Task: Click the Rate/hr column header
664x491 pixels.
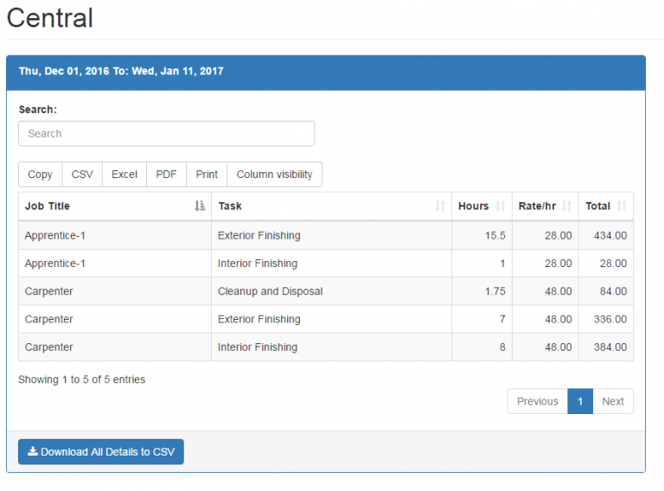Action: (x=546, y=206)
